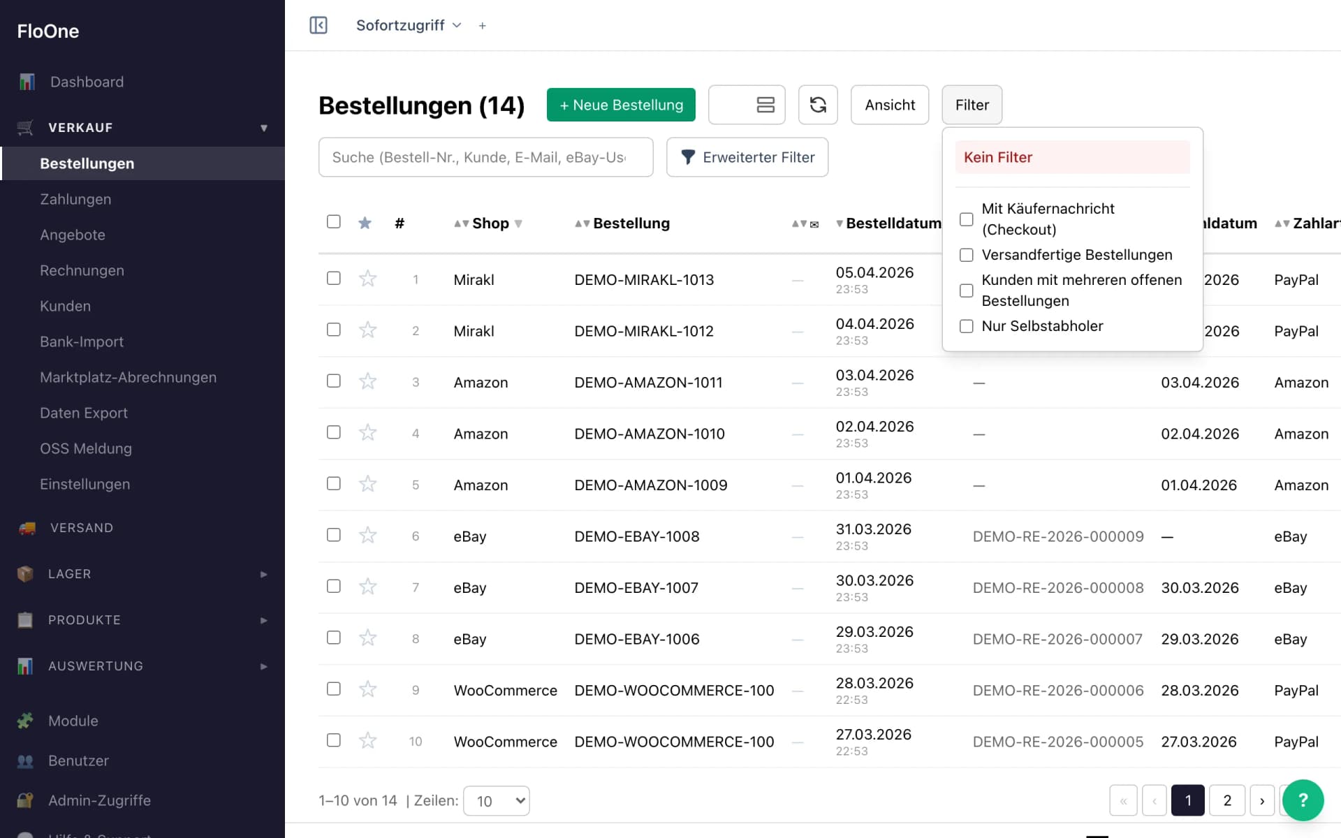Image resolution: width=1341 pixels, height=838 pixels.
Task: Go to next page arrow button
Action: pyautogui.click(x=1262, y=800)
